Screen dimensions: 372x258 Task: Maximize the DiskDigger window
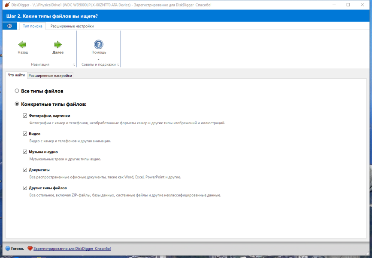coord(348,5)
